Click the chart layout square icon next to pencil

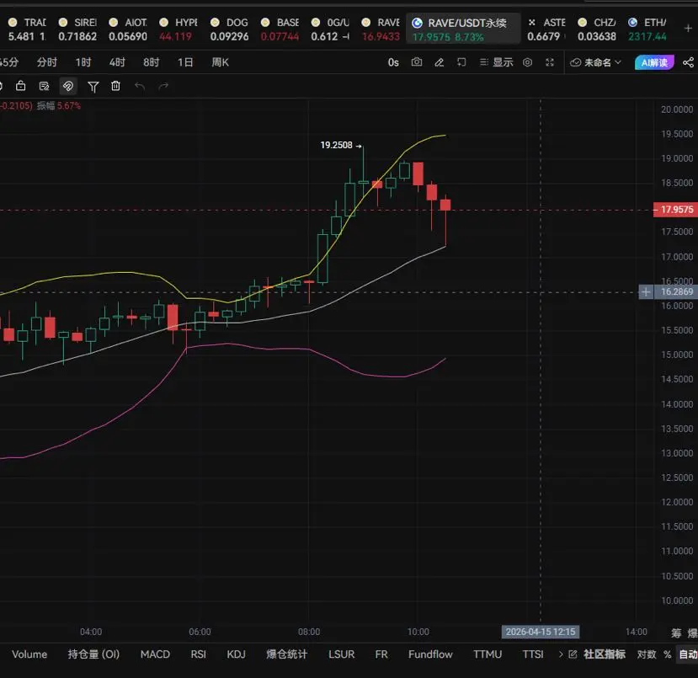click(461, 62)
